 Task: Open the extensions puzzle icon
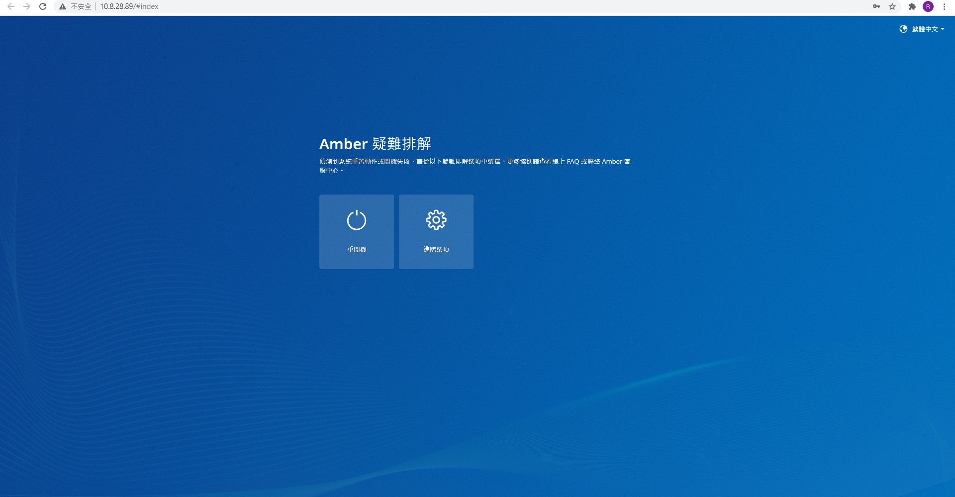coord(912,6)
